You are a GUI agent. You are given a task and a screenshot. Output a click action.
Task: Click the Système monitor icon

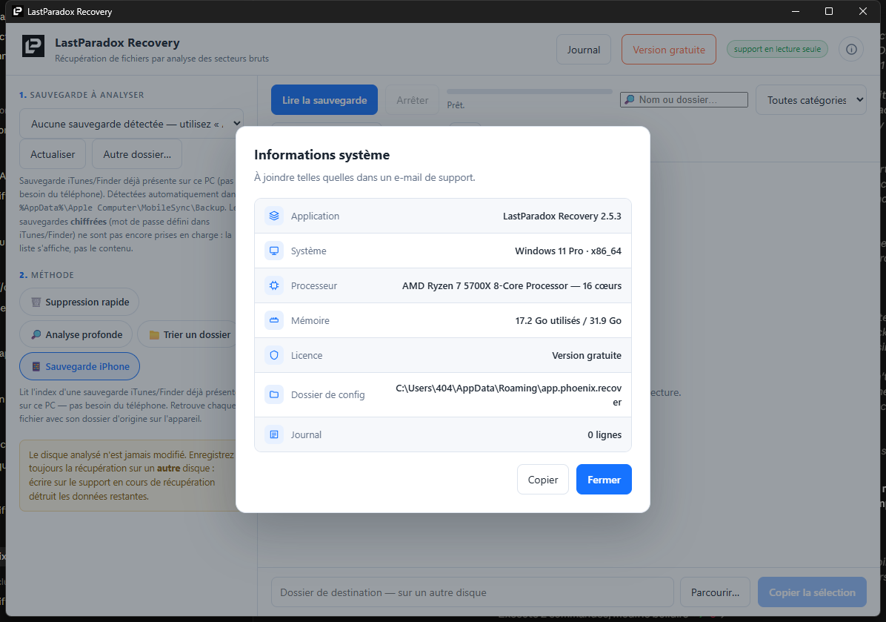(x=274, y=251)
